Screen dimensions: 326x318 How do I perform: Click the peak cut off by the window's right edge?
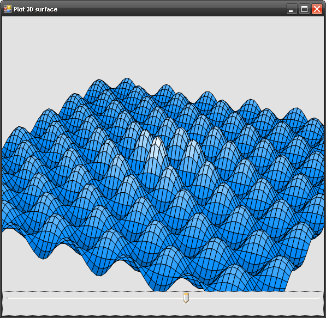(x=318, y=126)
